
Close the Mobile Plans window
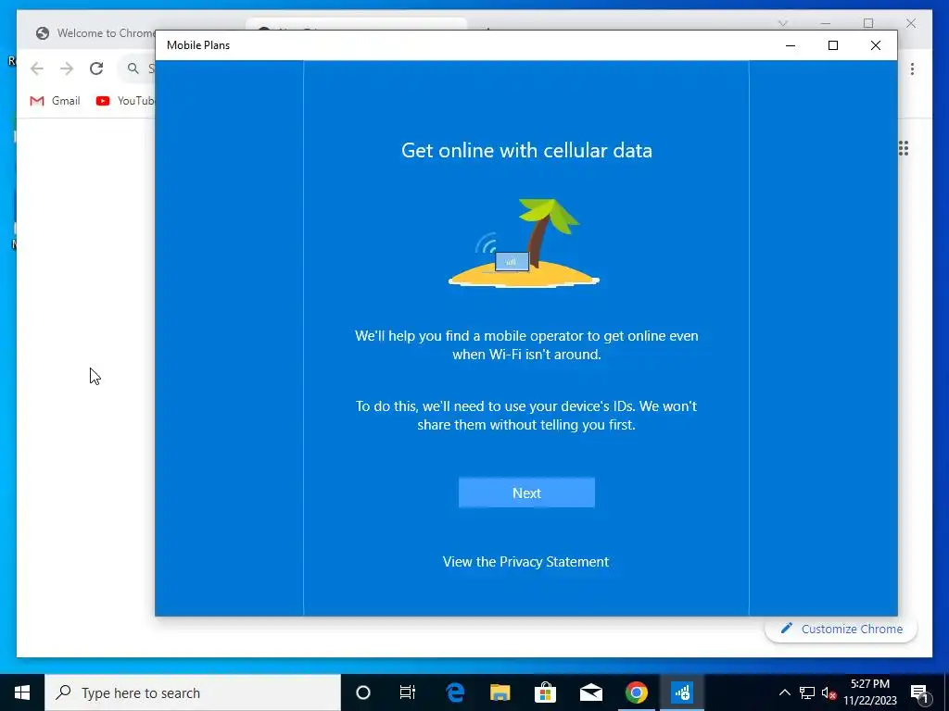pos(875,45)
